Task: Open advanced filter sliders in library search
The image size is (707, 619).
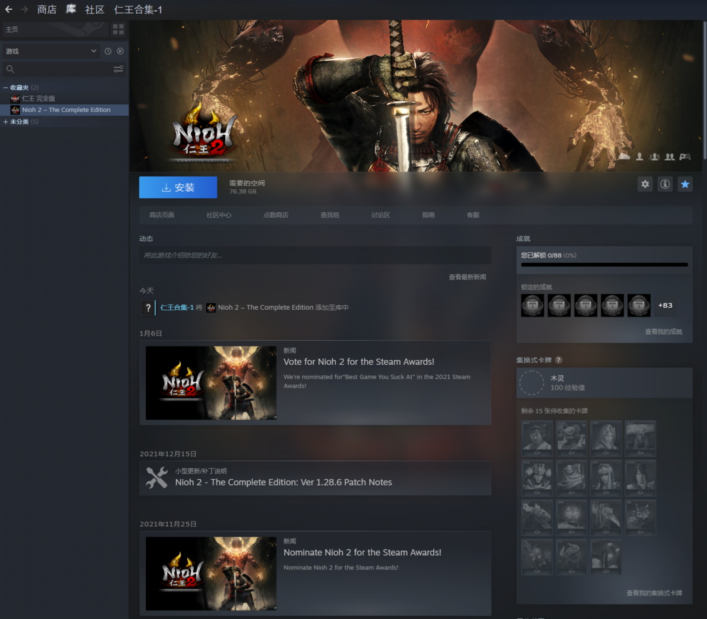Action: (x=118, y=69)
